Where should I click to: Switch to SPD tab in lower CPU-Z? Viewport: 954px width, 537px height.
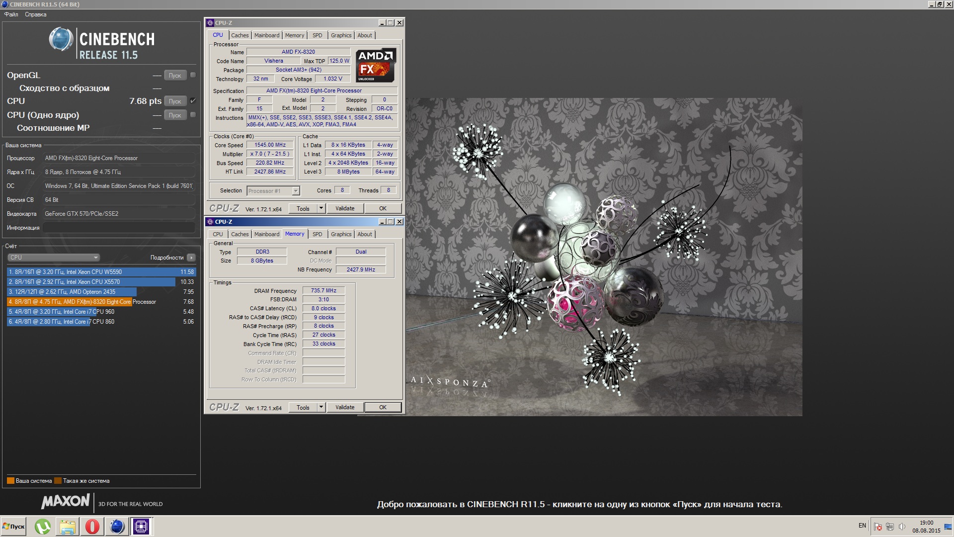tap(318, 234)
